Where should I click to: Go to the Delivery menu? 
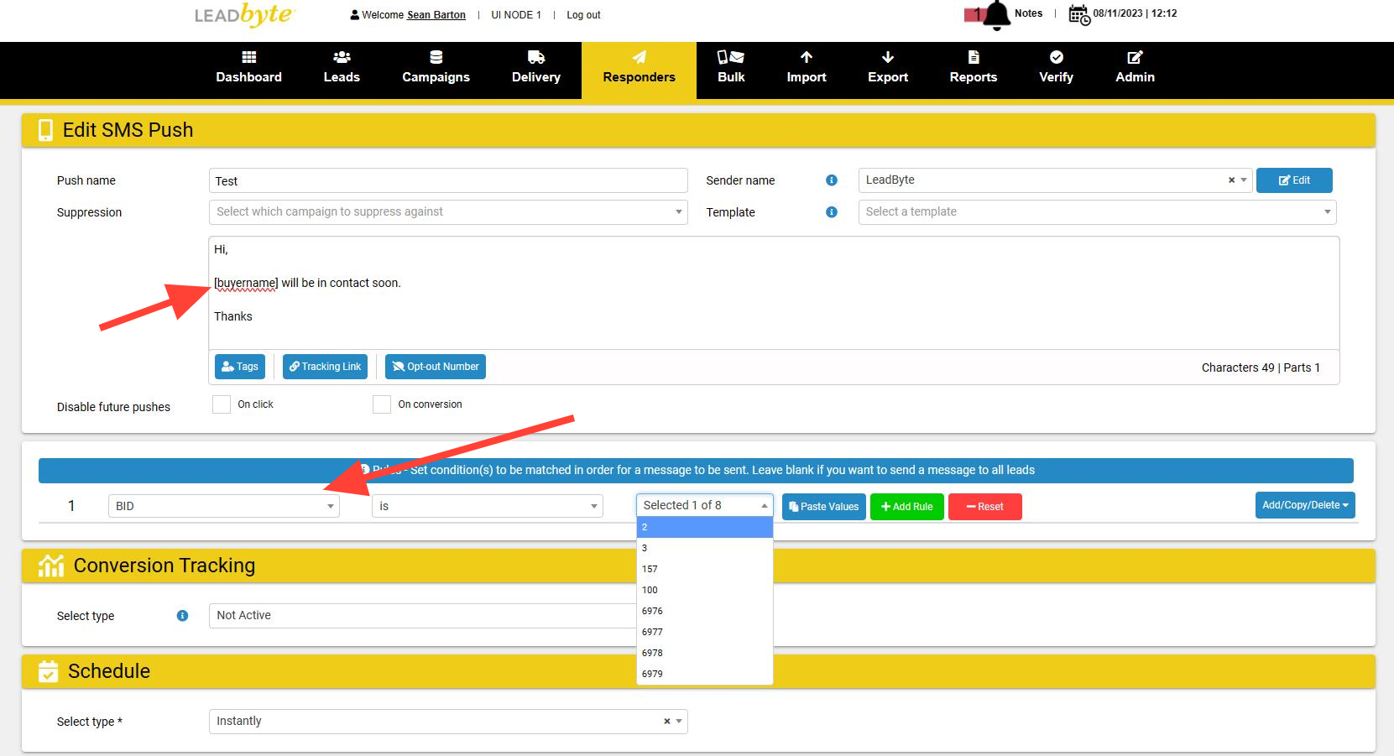[536, 70]
